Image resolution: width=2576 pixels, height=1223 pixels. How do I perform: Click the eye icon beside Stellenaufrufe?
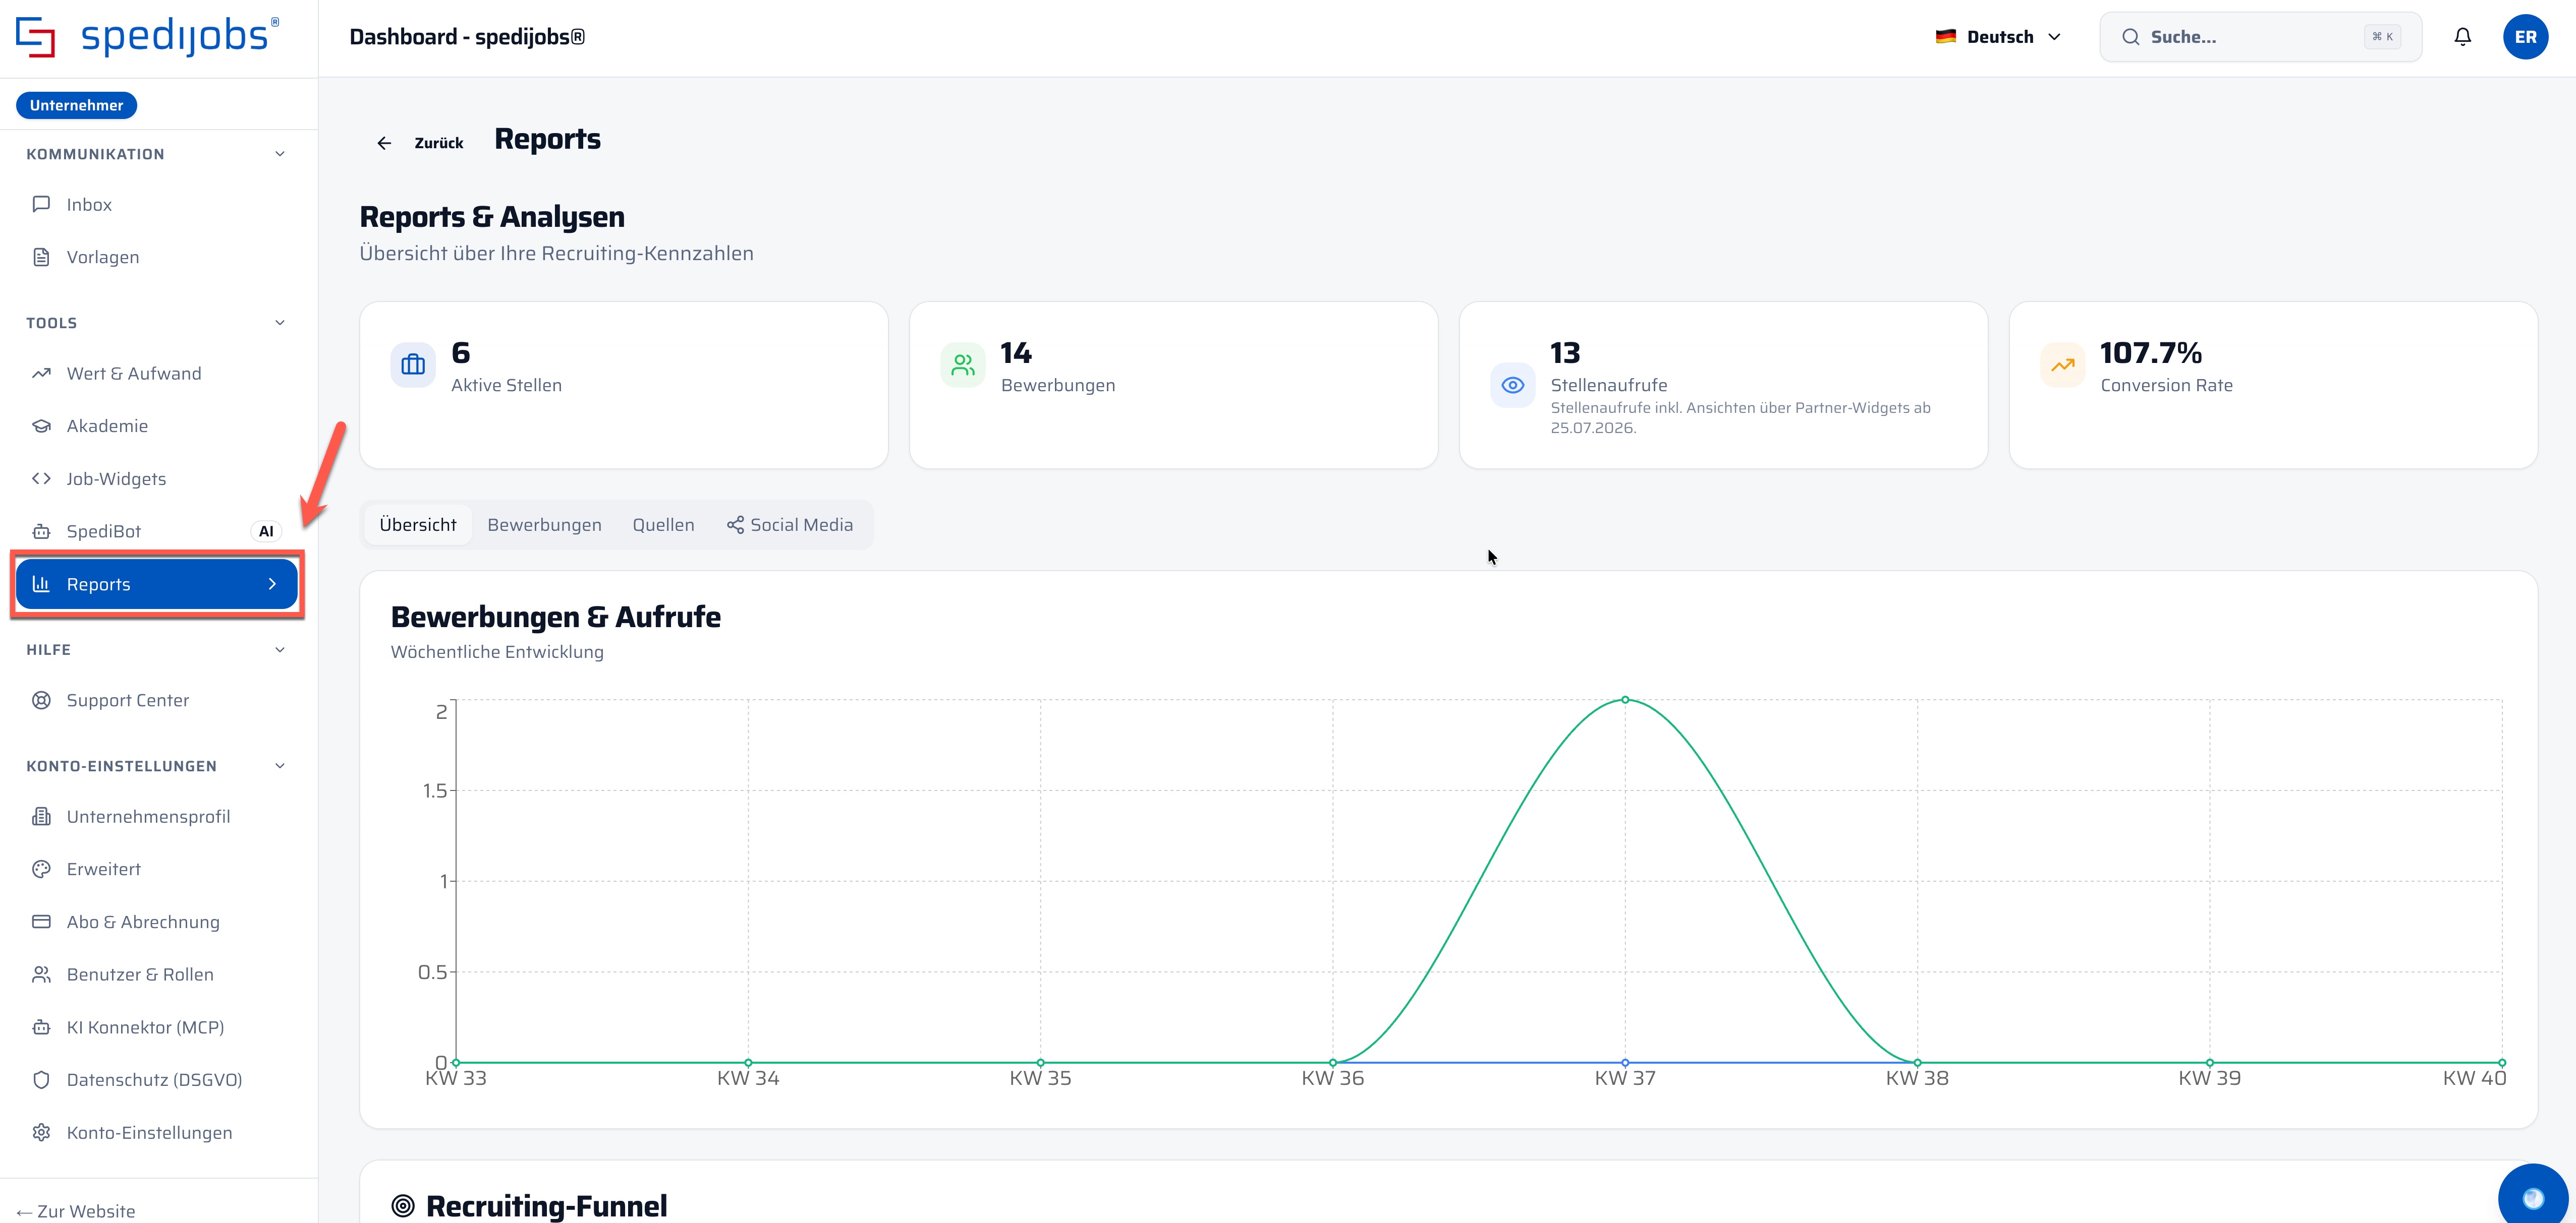[x=1512, y=385]
